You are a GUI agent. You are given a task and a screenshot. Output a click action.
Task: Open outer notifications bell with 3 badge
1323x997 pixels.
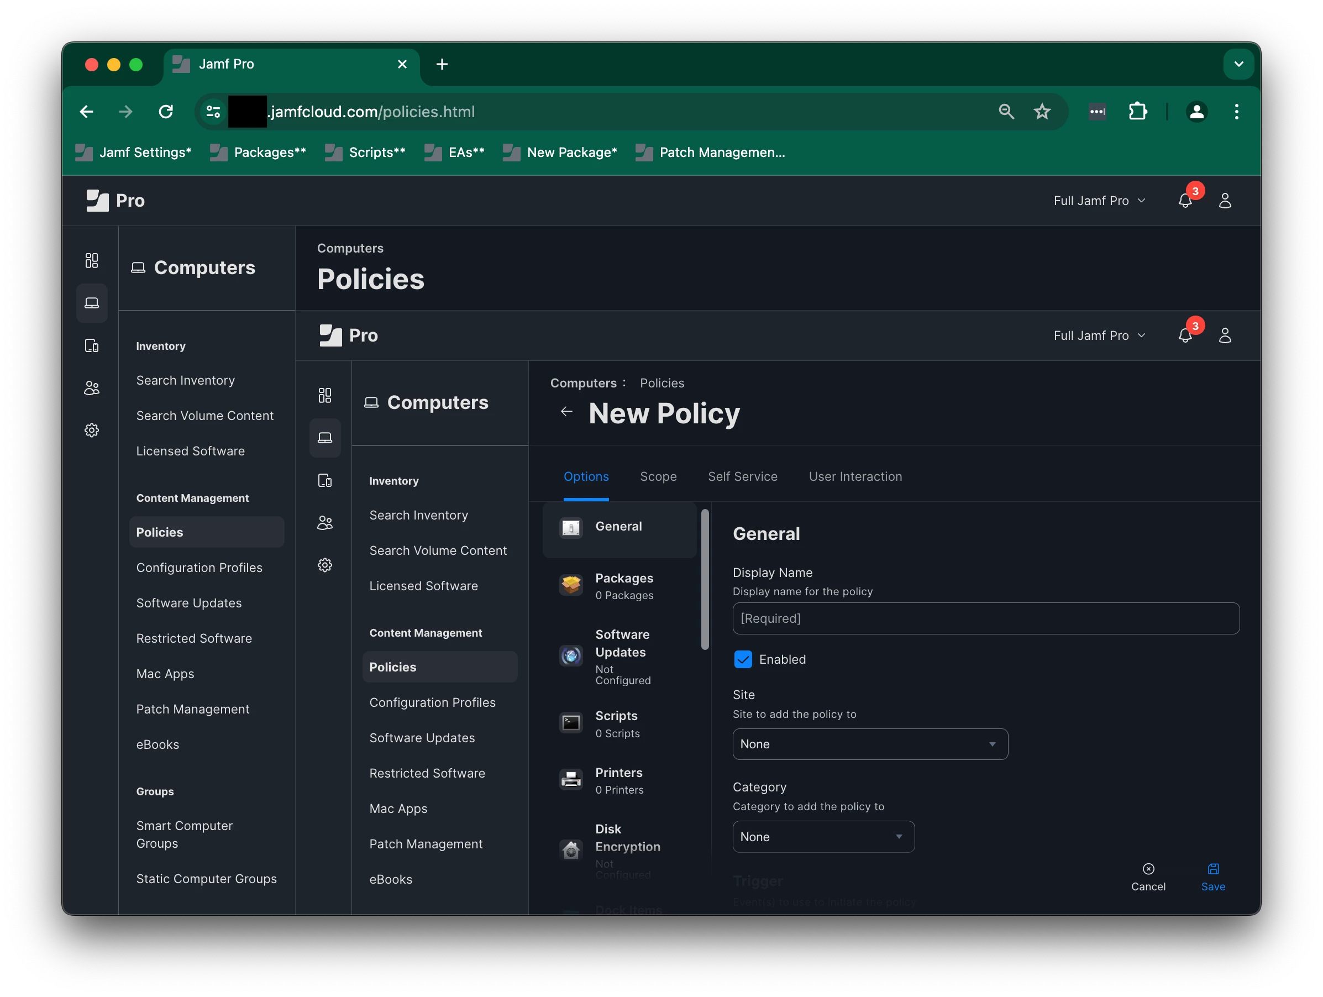(1185, 201)
